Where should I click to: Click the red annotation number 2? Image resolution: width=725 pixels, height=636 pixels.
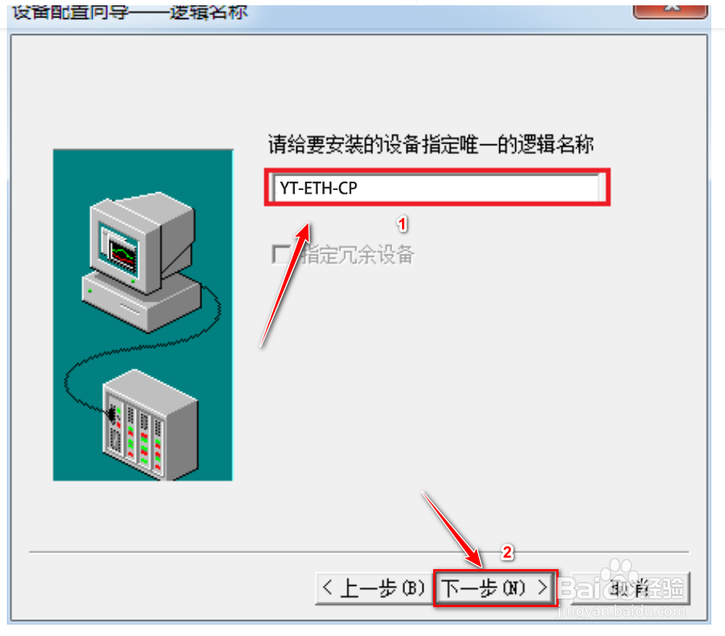tap(507, 552)
